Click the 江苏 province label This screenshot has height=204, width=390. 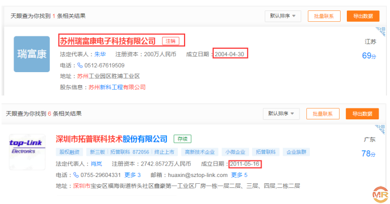(370, 42)
